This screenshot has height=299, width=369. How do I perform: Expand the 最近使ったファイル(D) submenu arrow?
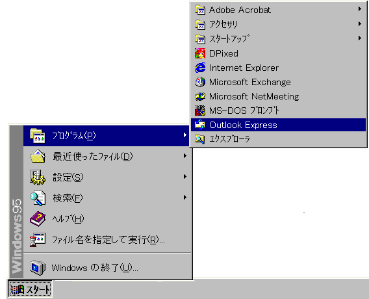pyautogui.click(x=185, y=155)
